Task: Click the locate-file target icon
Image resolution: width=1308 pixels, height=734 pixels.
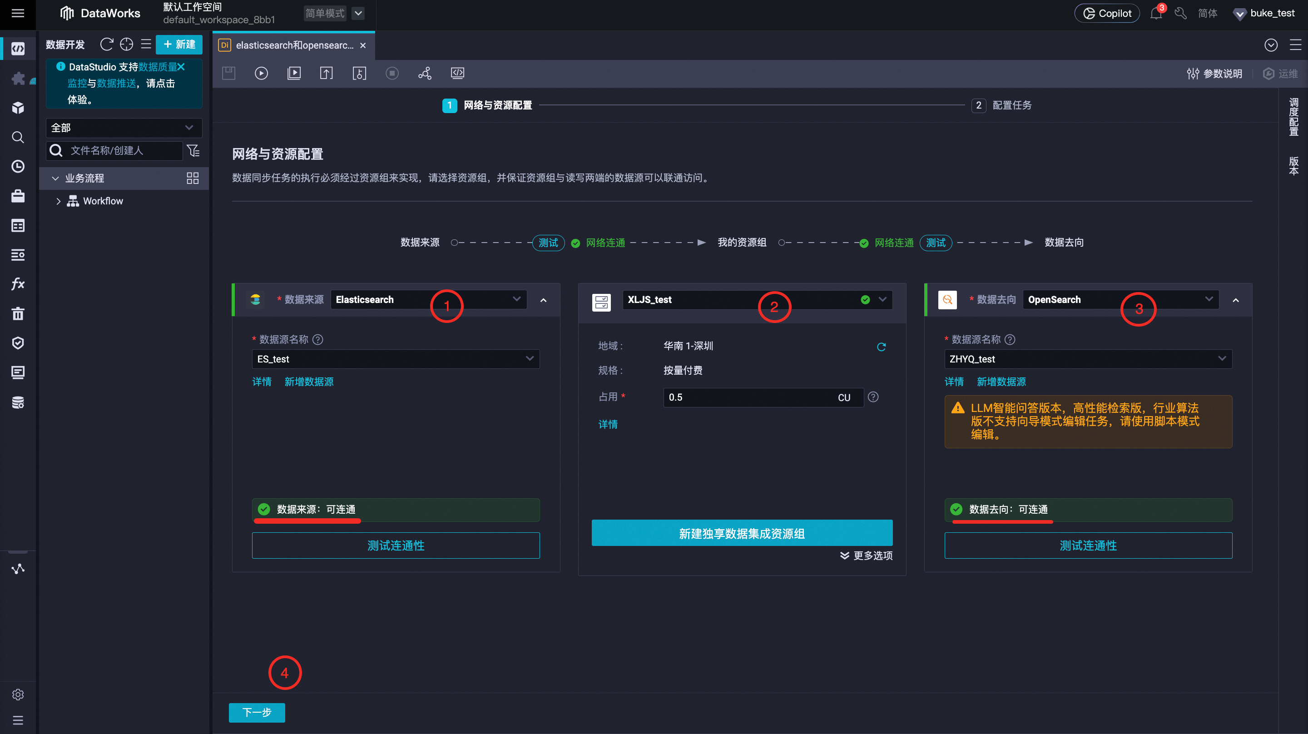Action: coord(126,45)
